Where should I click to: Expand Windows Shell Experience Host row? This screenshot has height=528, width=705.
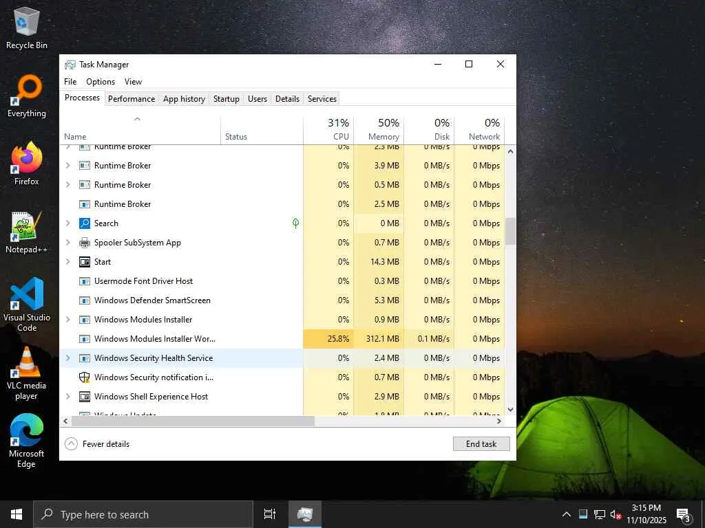(68, 397)
